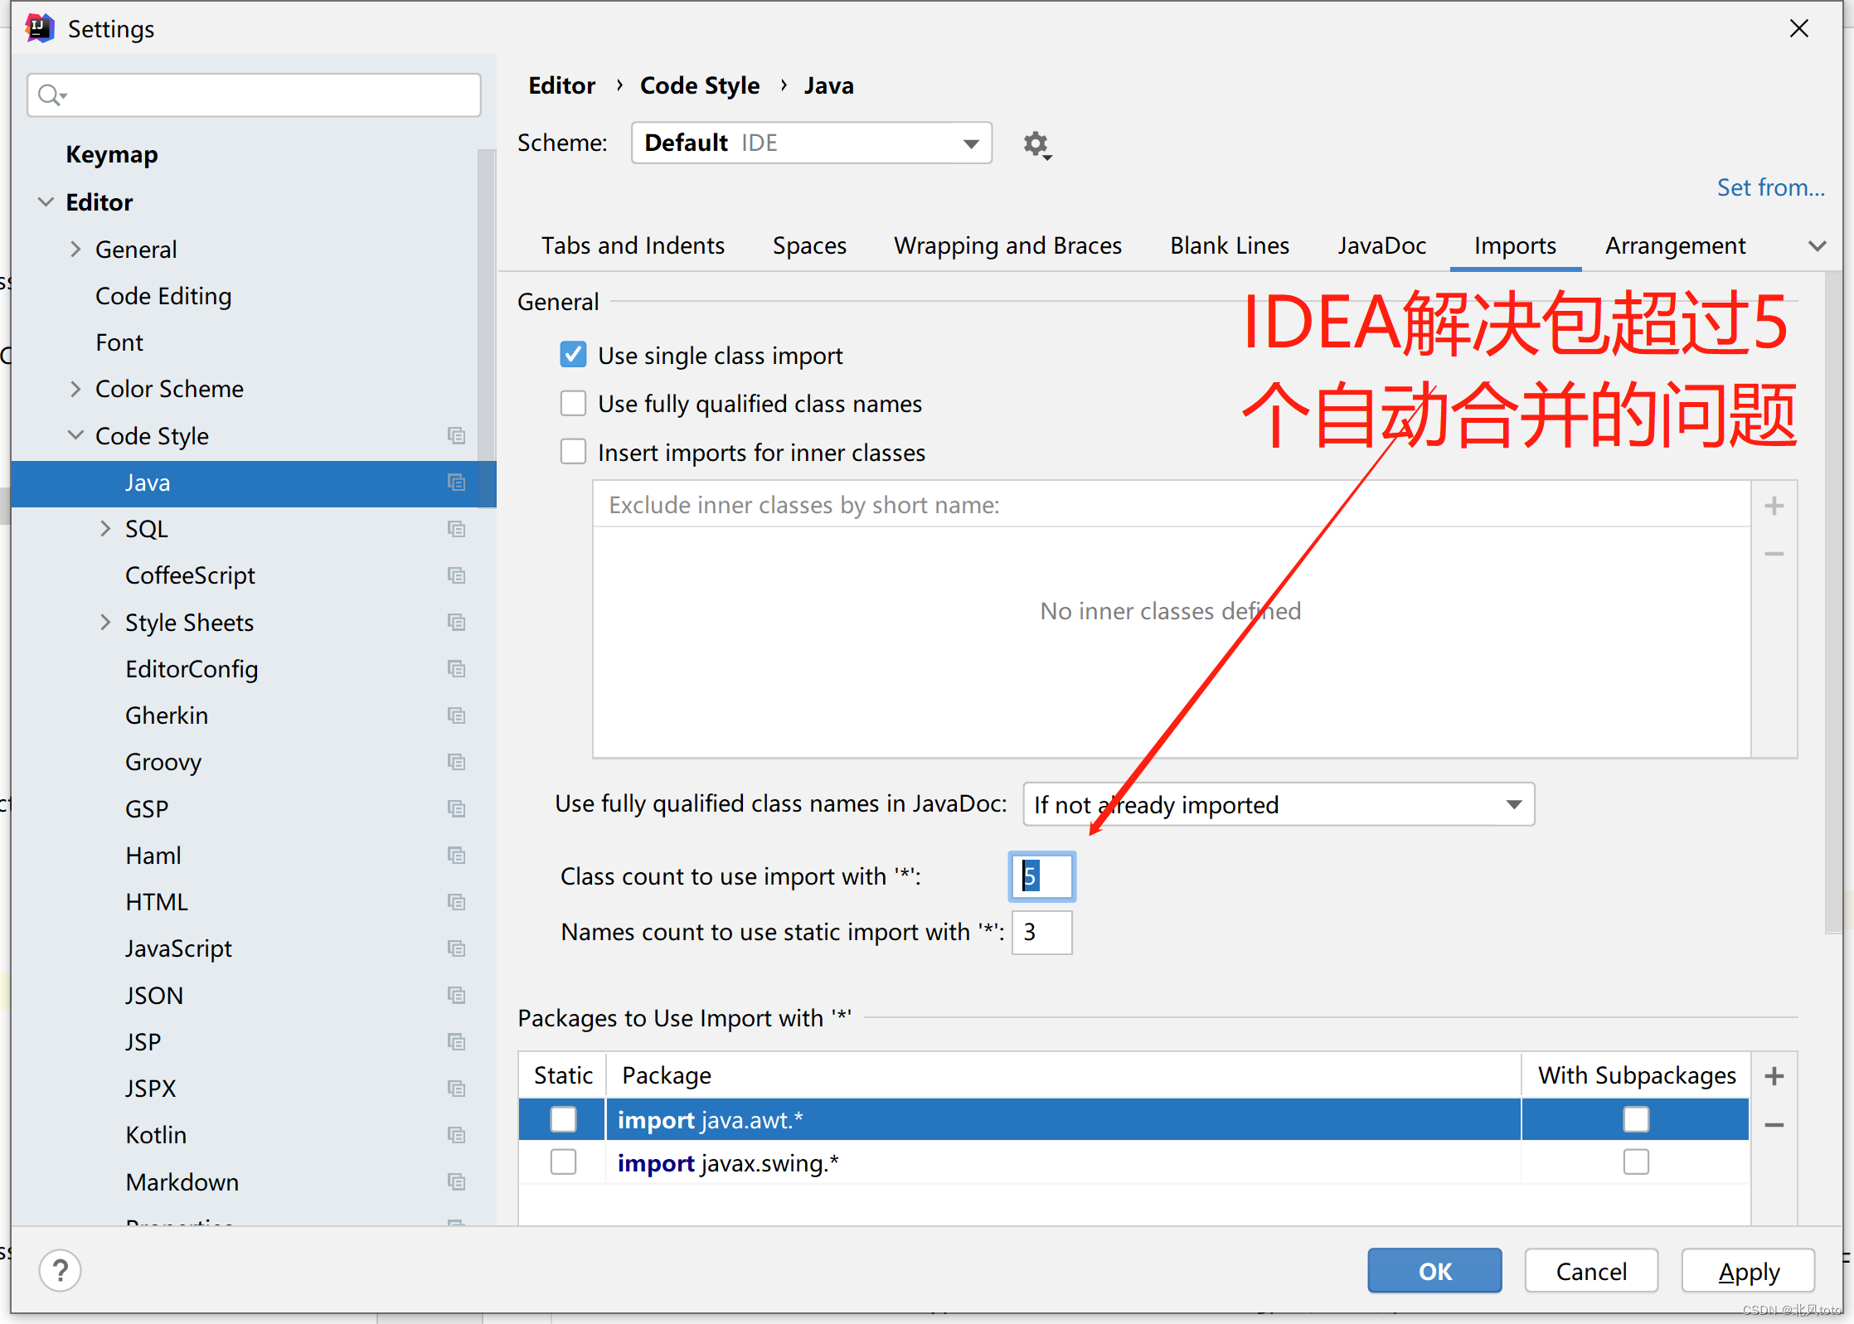Click the Set from... link
Viewport: 1854px width, 1324px height.
tap(1769, 187)
